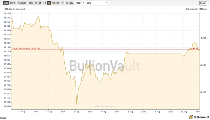This screenshot has height=120, width=210.
Task: Click the 38,500 axis value
Action: pyautogui.click(x=7, y=18)
